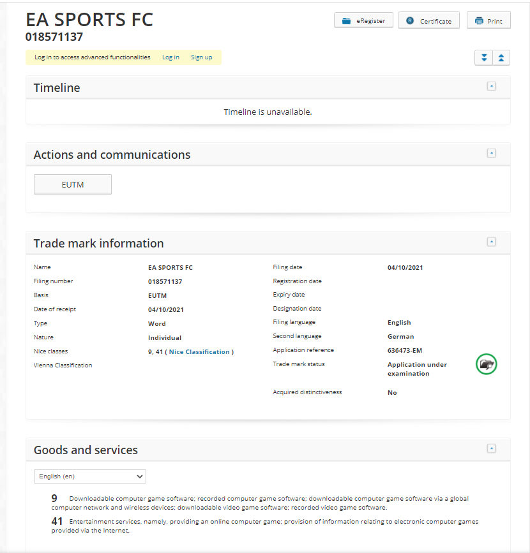Click the Type value Word

[x=157, y=324]
